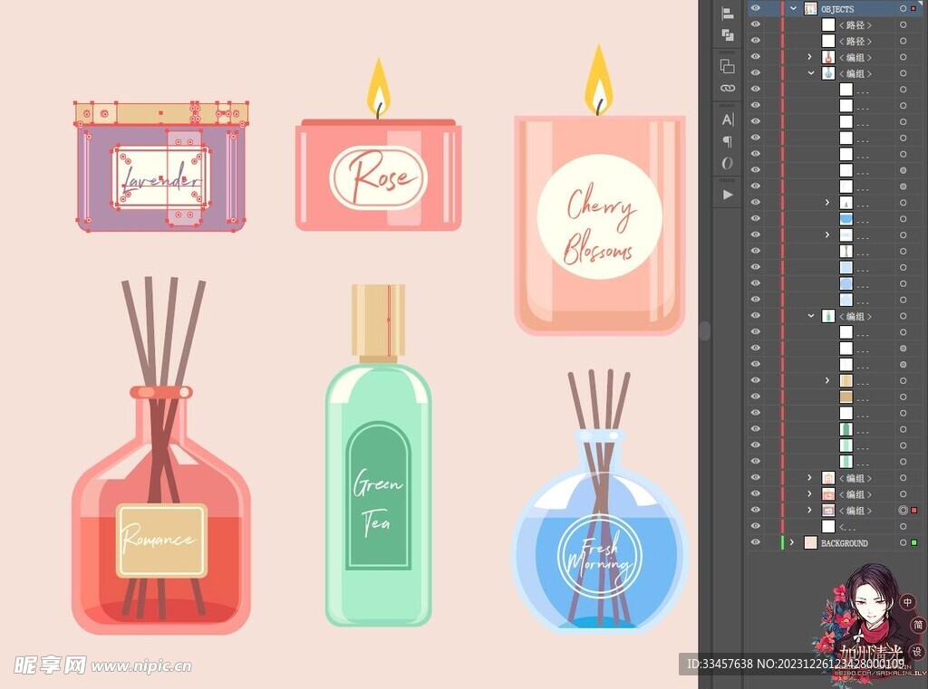This screenshot has width=928, height=689.
Task: Click the input method 设 settings icon
Action: [x=917, y=651]
